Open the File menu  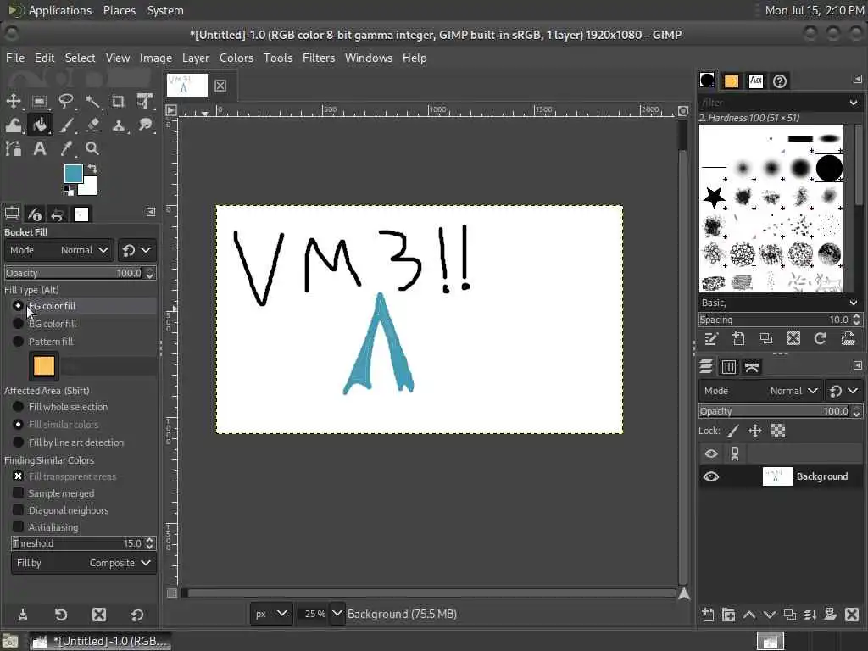coord(15,58)
